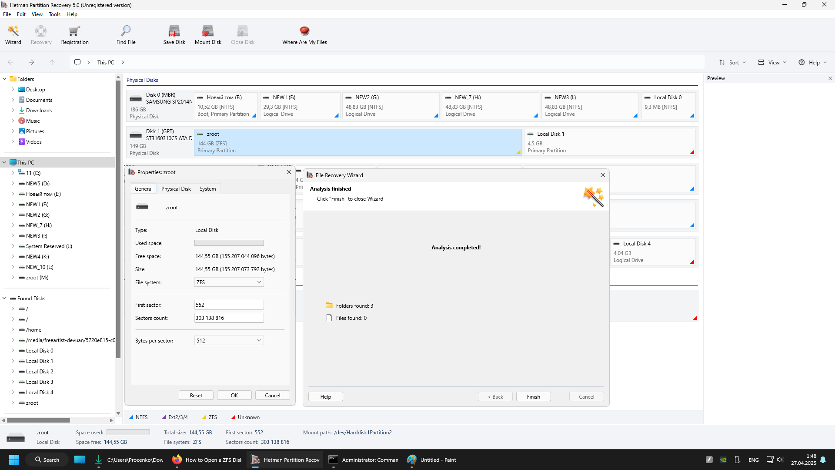Open Firefox in taskbar

207,460
